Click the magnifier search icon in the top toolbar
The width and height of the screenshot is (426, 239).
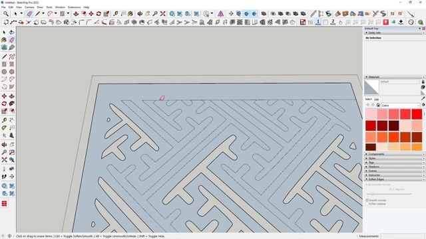(6, 13)
